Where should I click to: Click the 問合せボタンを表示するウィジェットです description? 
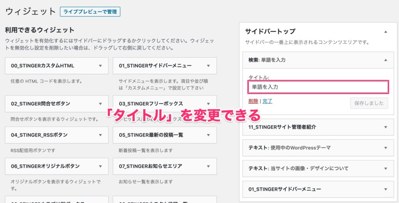[55, 119]
